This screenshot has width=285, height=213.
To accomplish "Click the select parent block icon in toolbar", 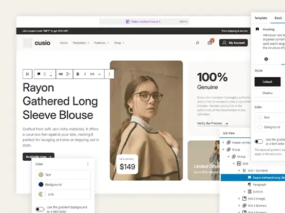I will (27, 74).
